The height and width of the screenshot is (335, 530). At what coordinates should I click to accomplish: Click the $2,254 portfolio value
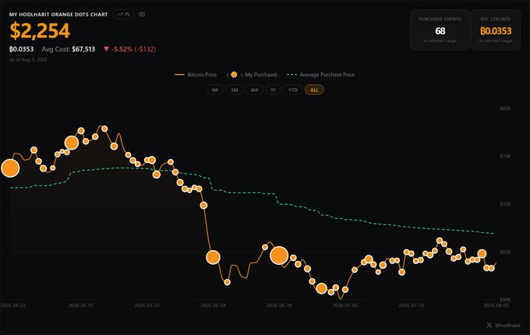[x=40, y=30]
